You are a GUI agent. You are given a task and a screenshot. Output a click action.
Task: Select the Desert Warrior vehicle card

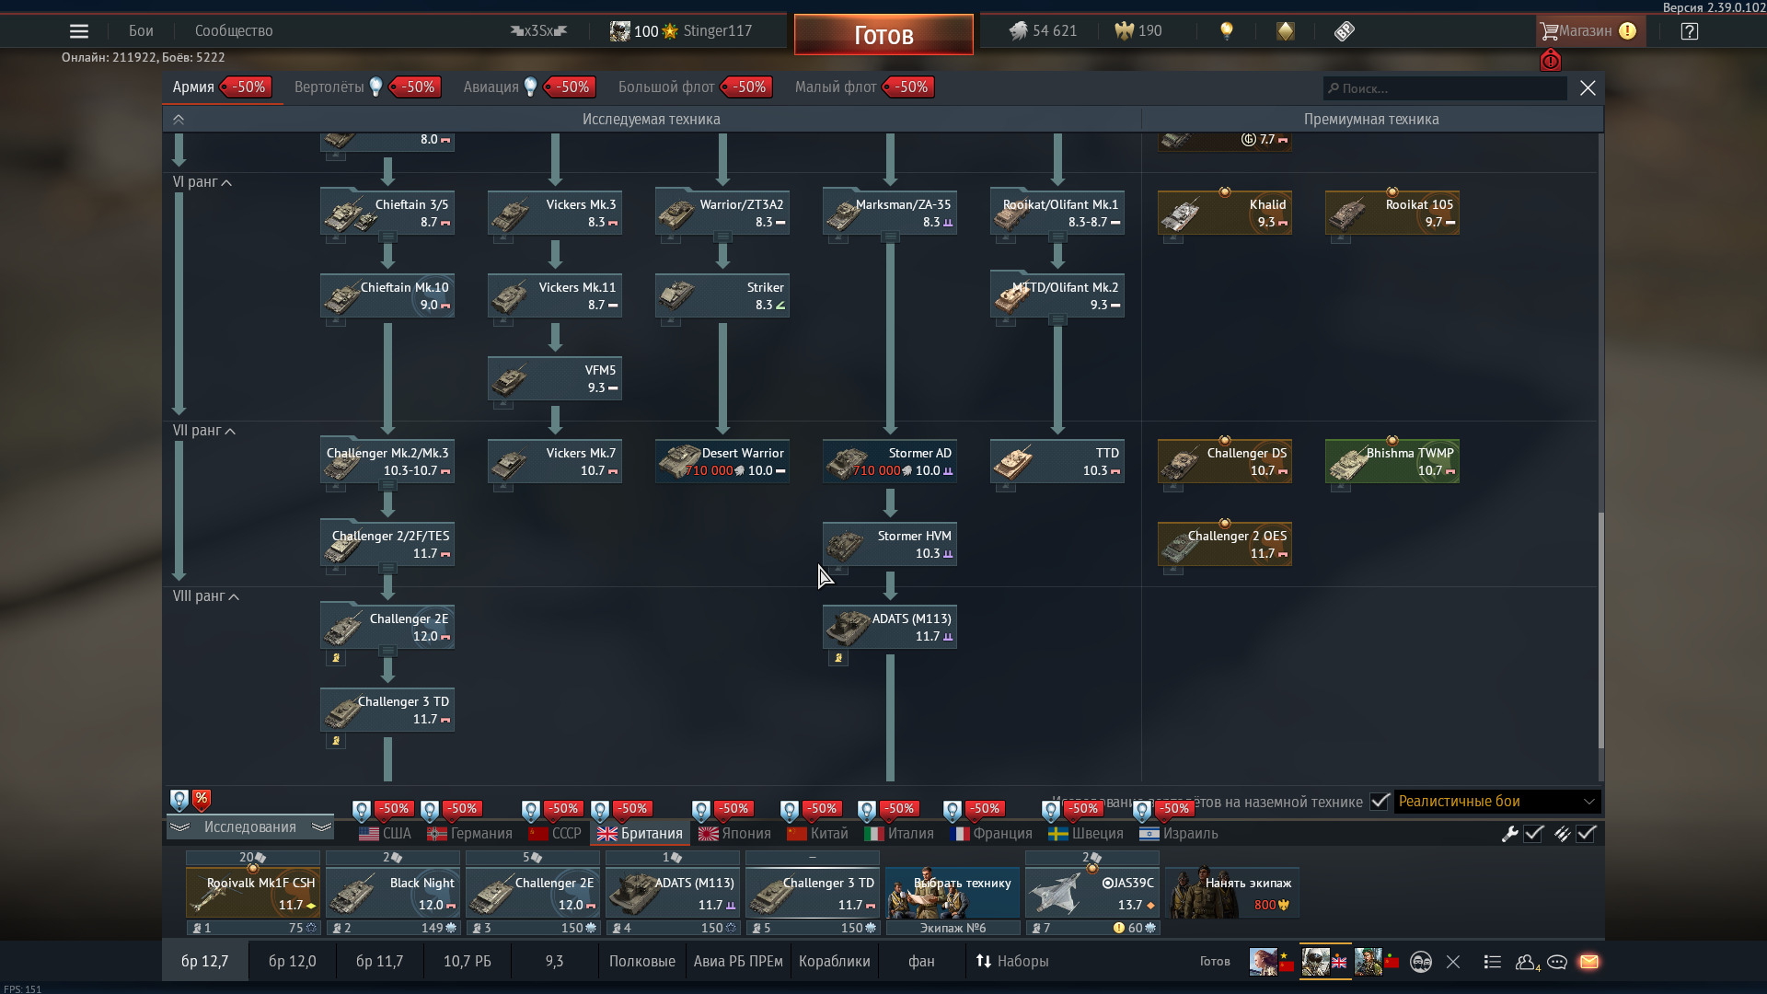(722, 462)
